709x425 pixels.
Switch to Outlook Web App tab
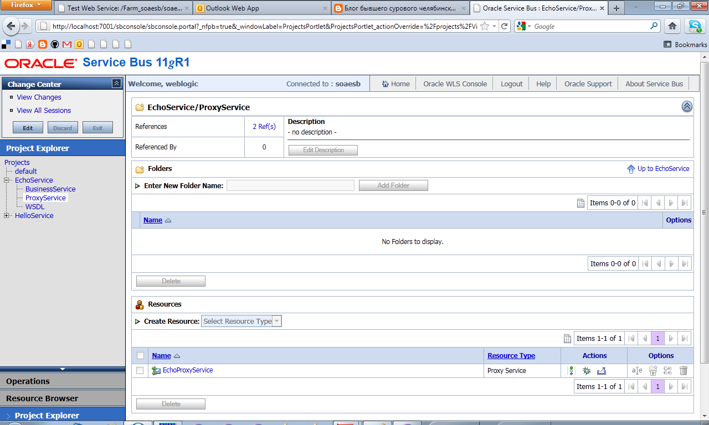pos(262,8)
